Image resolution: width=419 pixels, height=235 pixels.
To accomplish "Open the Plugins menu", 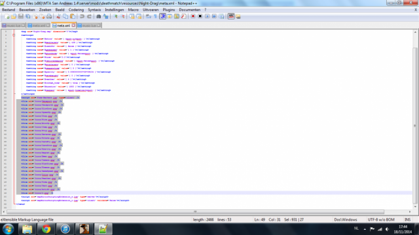I will [169, 10].
